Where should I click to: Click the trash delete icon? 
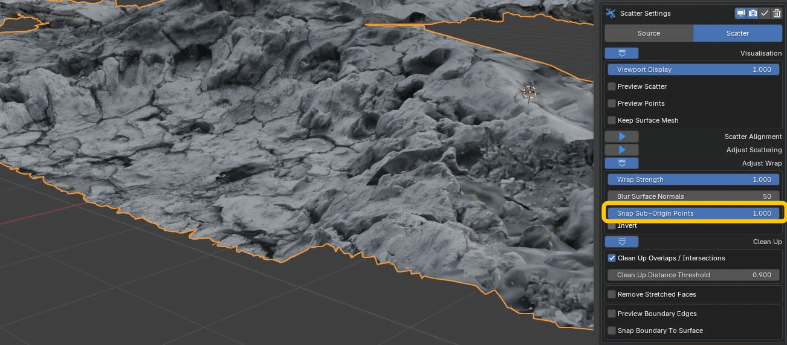click(777, 13)
